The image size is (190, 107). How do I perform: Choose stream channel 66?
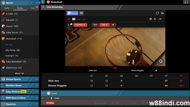113,25
